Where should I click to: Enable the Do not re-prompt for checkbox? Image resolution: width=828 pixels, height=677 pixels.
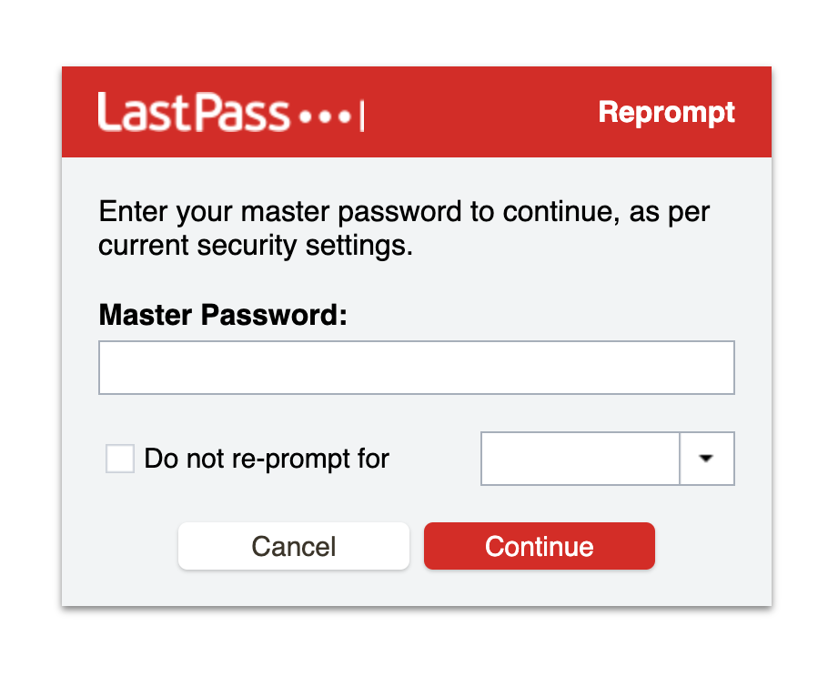coord(120,459)
